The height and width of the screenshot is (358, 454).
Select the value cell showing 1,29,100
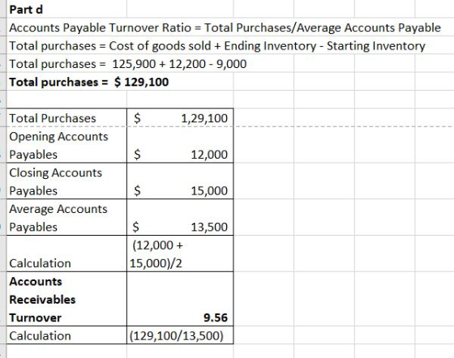(x=180, y=118)
